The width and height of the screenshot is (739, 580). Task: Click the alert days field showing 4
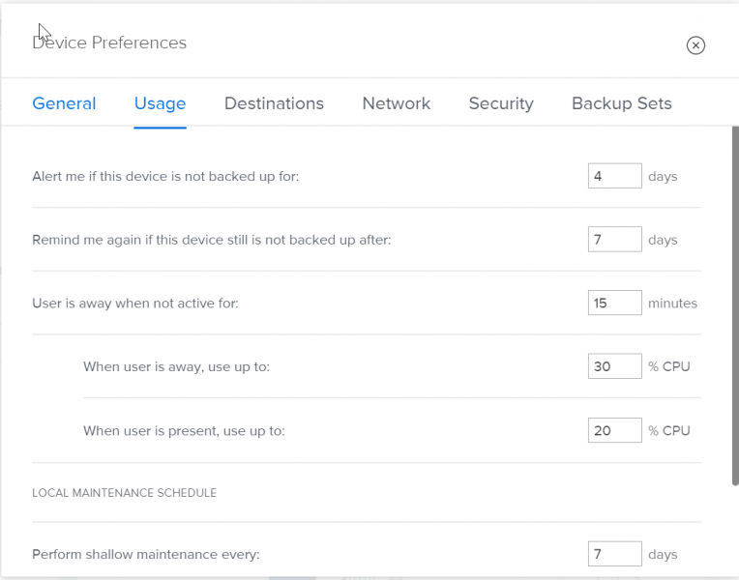614,176
